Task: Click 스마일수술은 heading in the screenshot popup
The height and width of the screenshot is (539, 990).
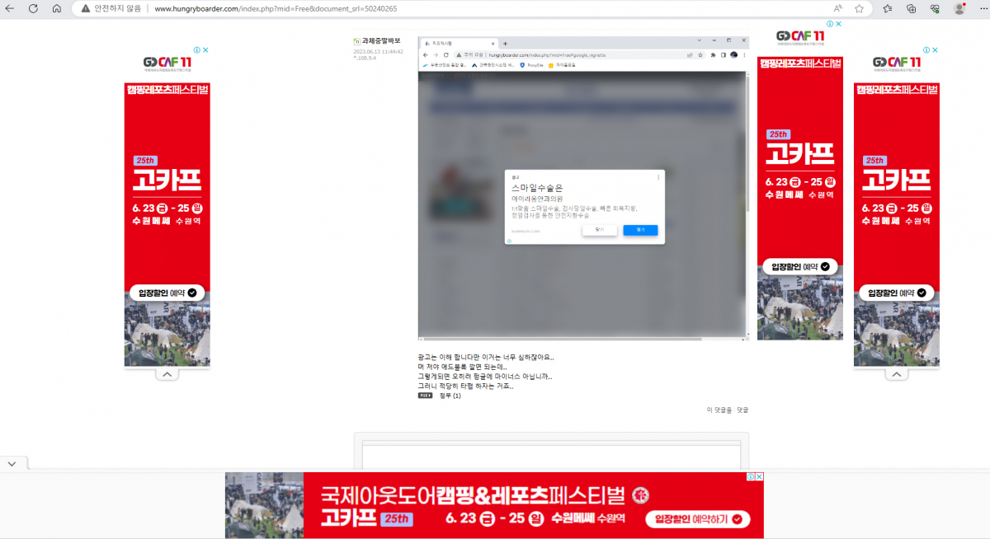Action: click(x=537, y=189)
